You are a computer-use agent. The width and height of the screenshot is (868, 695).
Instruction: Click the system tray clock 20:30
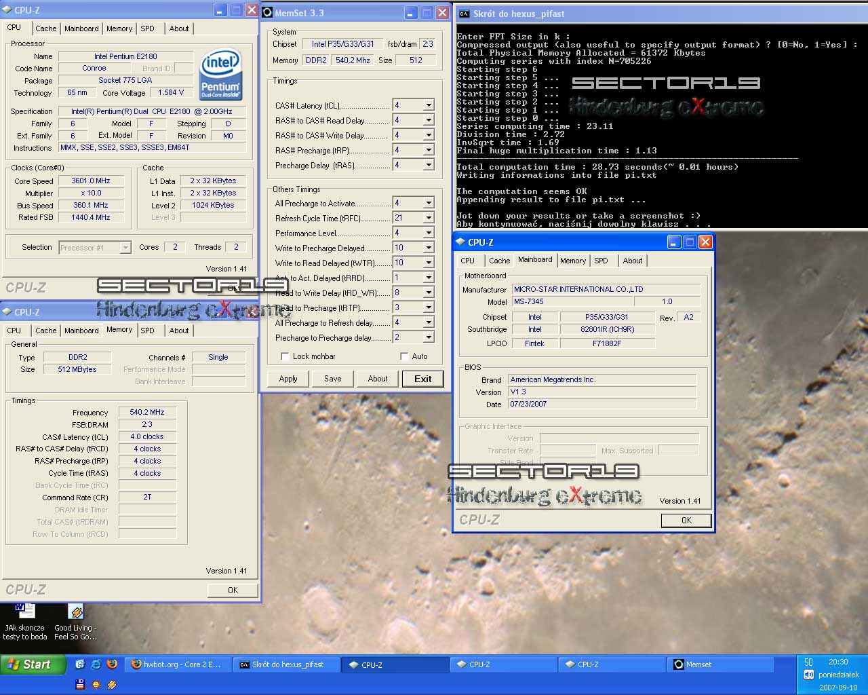(838, 662)
